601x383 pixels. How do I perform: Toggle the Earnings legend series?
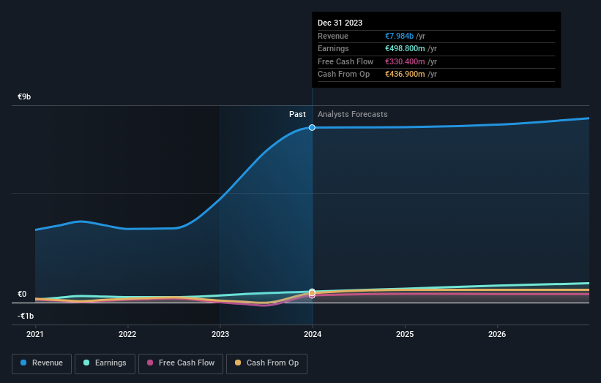click(105, 363)
